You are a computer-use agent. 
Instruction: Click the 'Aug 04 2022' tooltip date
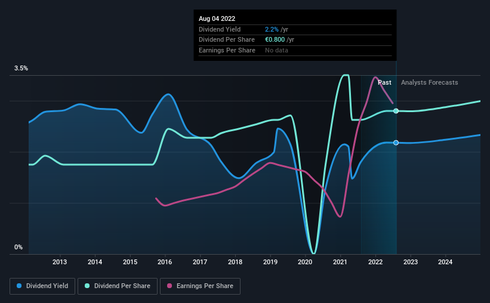(217, 18)
